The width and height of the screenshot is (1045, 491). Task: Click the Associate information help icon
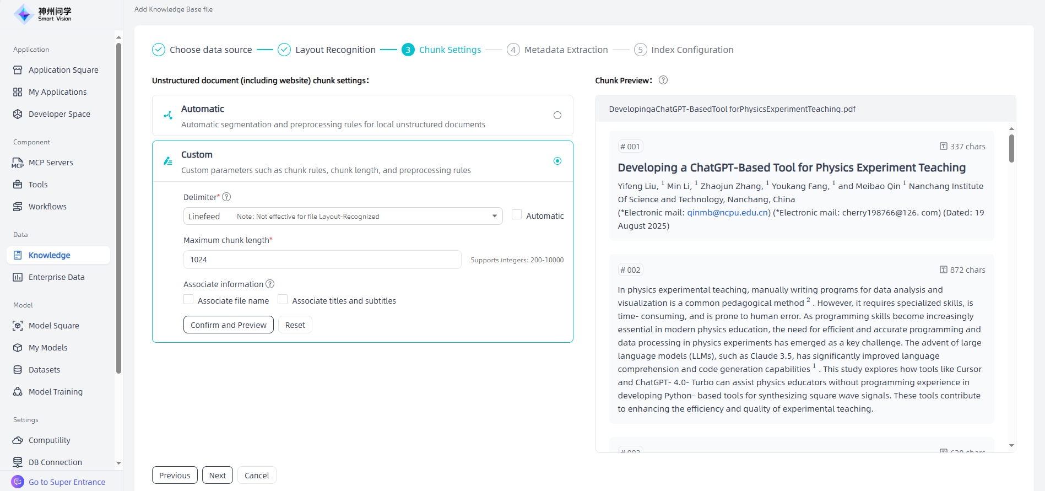(270, 284)
